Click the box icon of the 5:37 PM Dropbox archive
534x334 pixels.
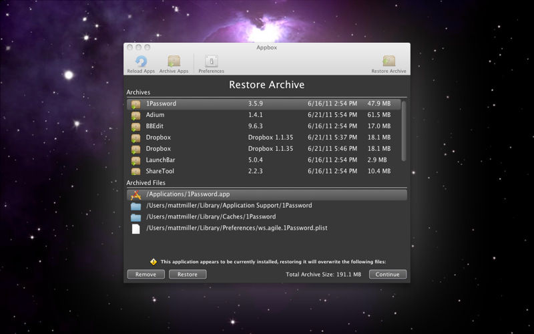point(136,138)
